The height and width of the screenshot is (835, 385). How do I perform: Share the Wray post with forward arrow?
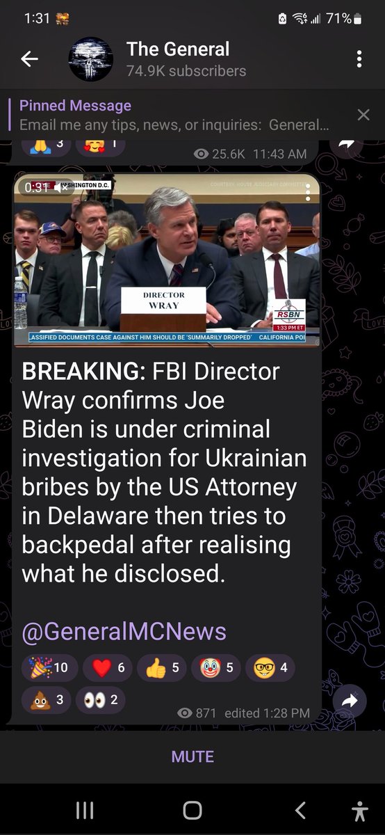350,702
